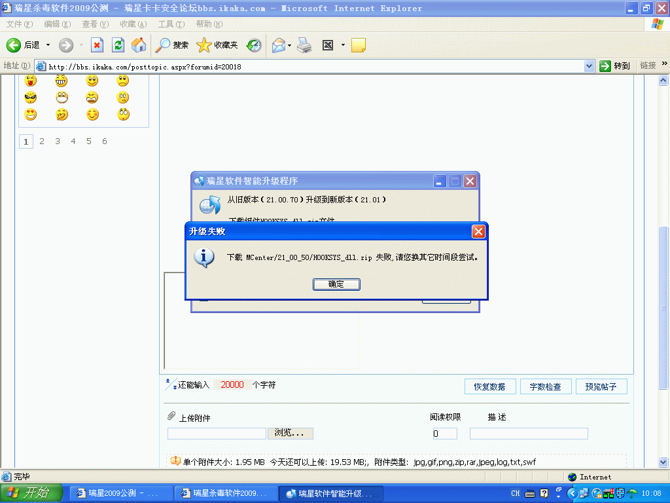Screen dimensions: 670x503
Task: Click the page scrollbar down arrow
Action: [x=663, y=462]
